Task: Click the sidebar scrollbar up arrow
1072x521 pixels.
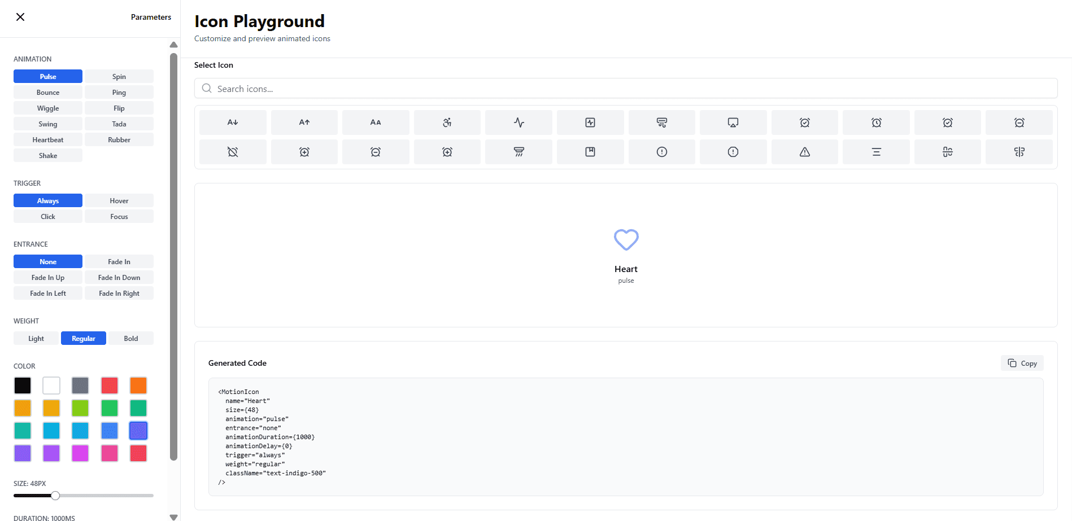Action: pos(173,45)
